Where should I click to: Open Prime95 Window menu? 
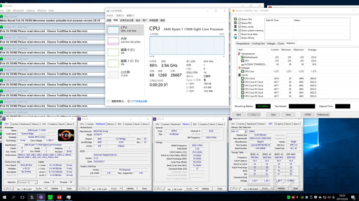point(41,10)
